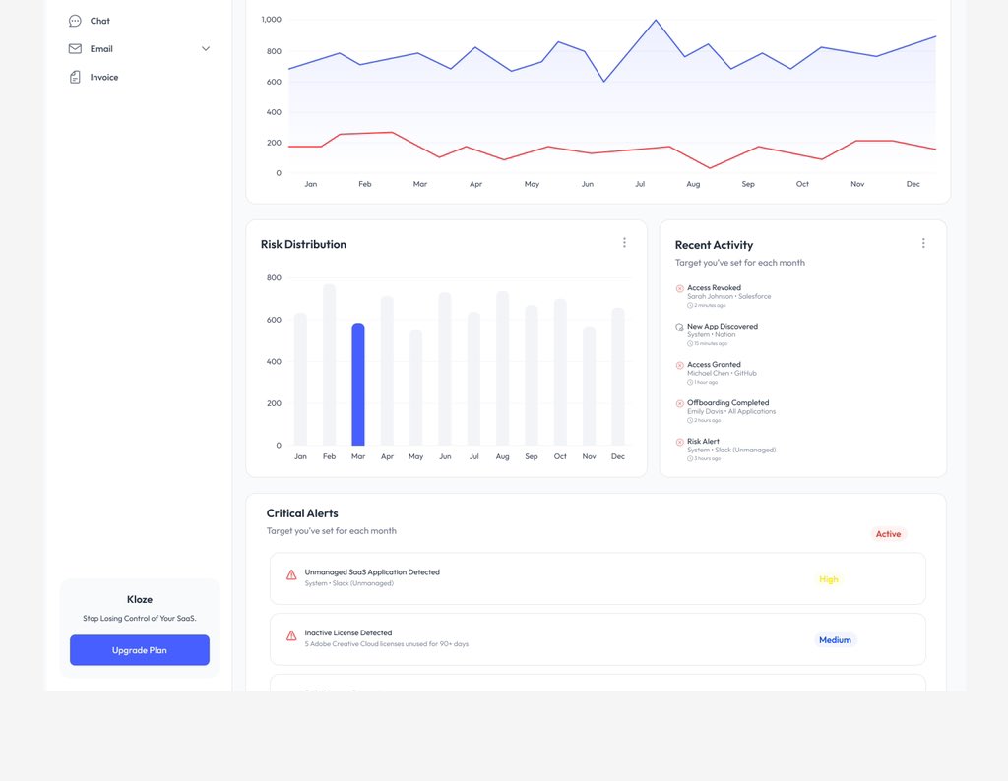1008x781 pixels.
Task: Click the Risk Distribution heading
Action: coord(303,244)
